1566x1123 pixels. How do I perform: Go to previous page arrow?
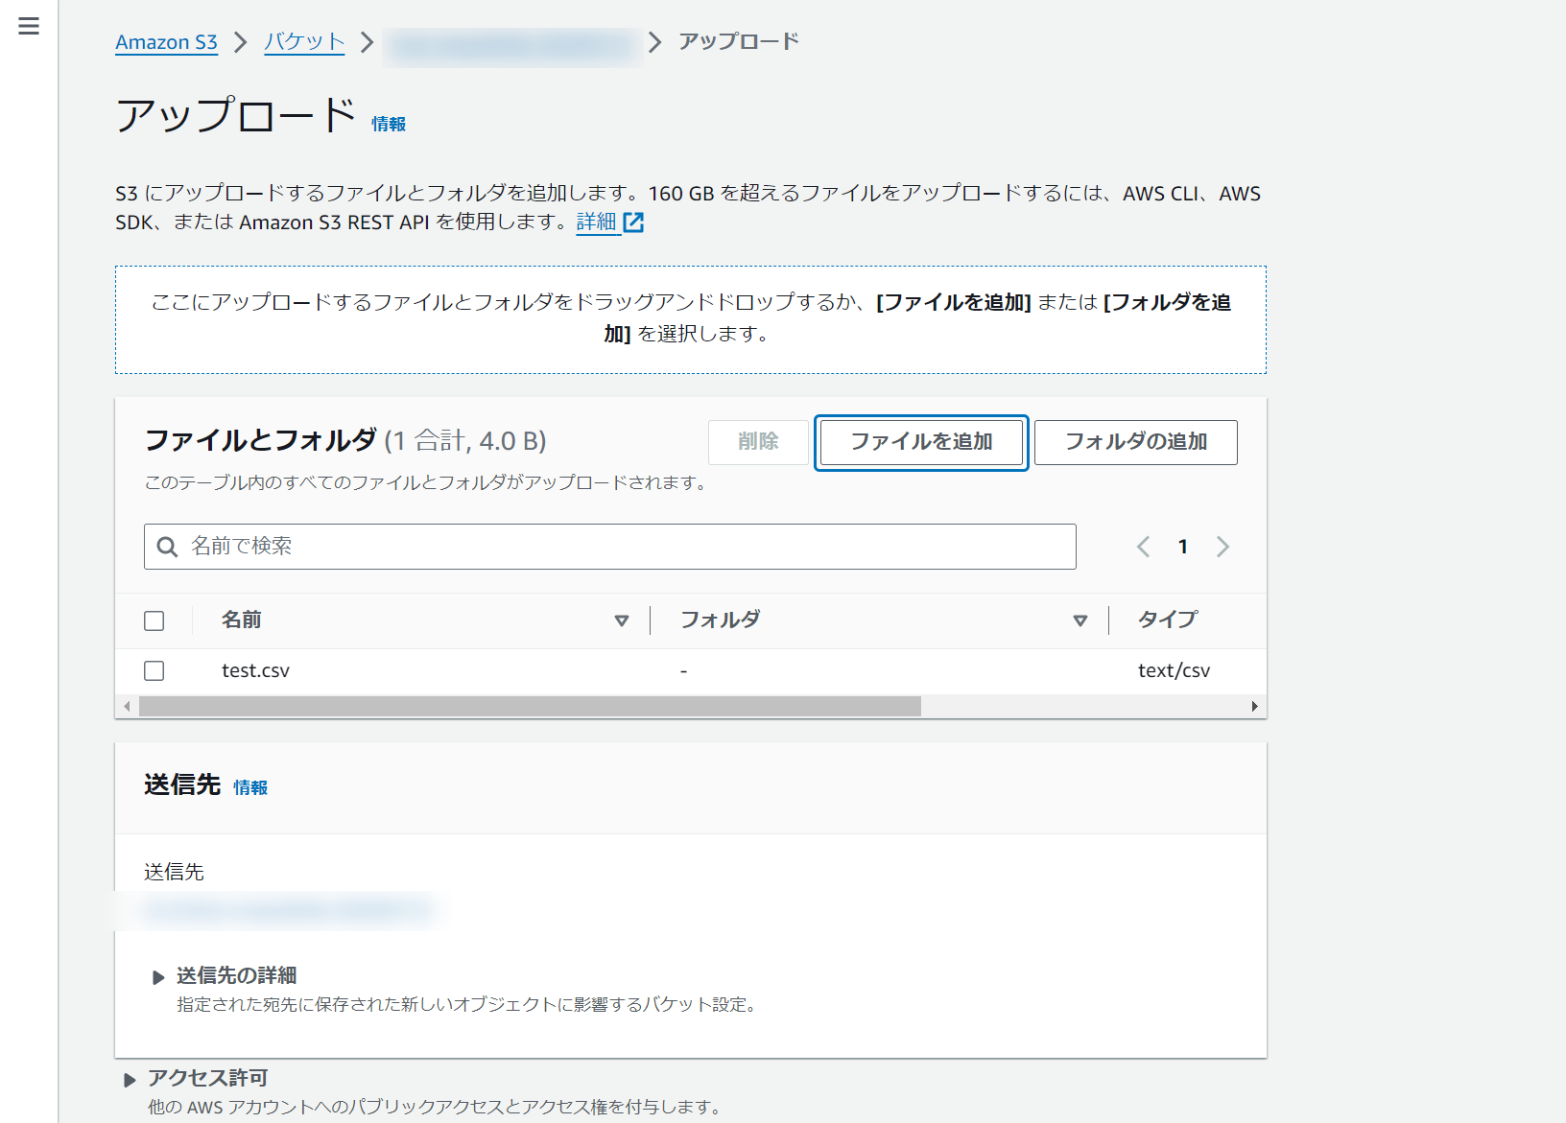pos(1143,547)
